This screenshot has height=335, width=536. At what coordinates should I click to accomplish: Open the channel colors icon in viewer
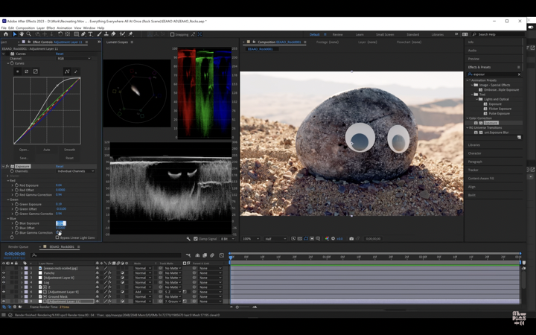pyautogui.click(x=327, y=239)
